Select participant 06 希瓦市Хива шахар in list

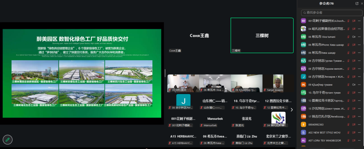(331, 53)
